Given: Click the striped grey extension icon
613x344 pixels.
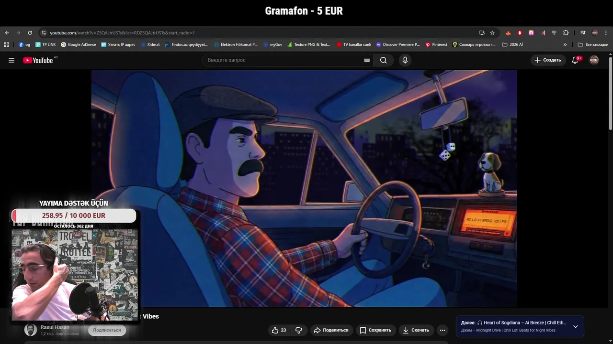Looking at the screenshot, I should pos(554,33).
